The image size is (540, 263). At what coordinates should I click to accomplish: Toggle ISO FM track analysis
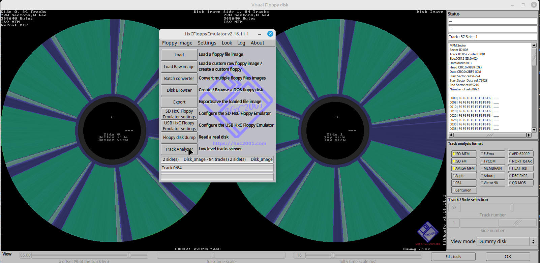point(464,161)
